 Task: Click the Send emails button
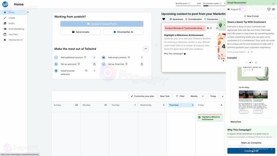coord(80,32)
